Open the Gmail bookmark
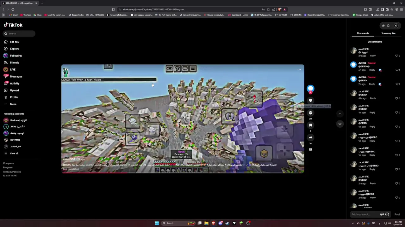 coord(13,15)
